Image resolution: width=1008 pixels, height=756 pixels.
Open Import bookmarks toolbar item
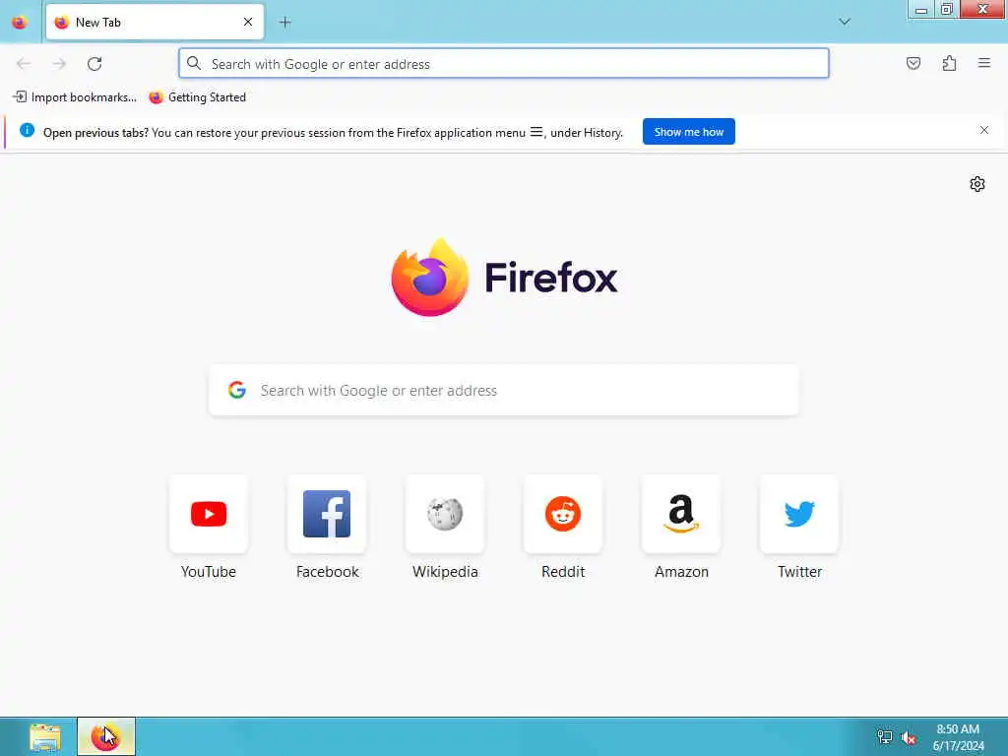tap(75, 97)
